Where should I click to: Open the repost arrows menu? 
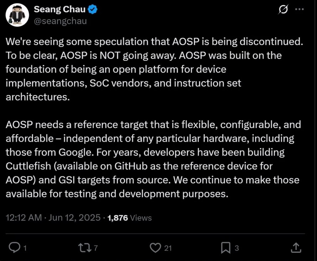85,248
